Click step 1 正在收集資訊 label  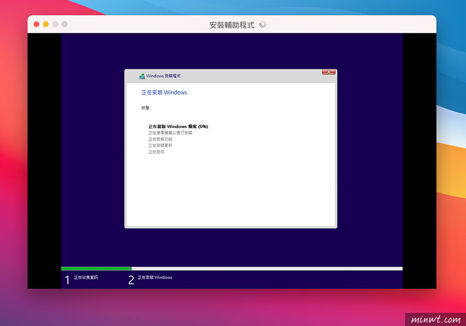86,277
